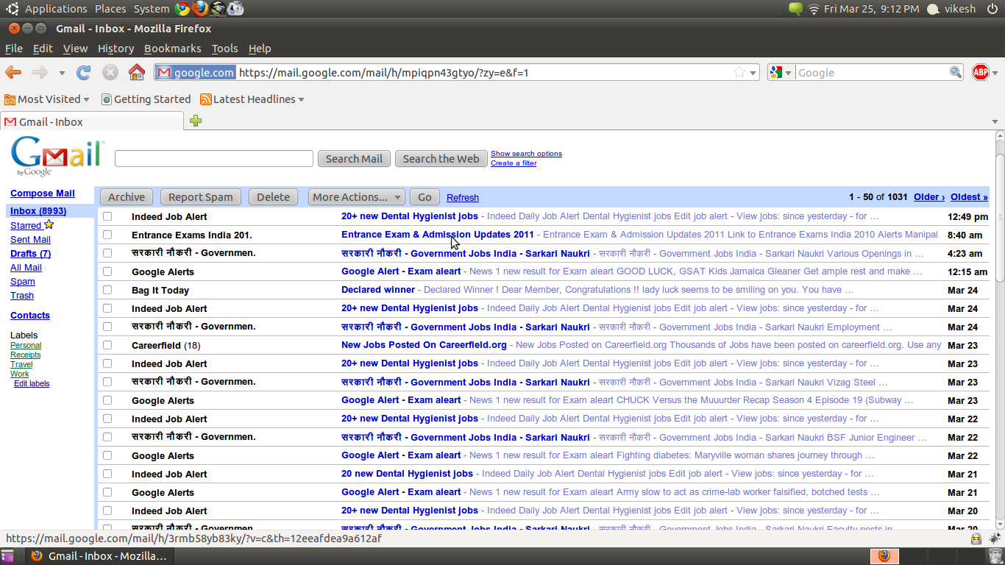Expand Latest Headlines bookmark dropdown

pyautogui.click(x=301, y=99)
